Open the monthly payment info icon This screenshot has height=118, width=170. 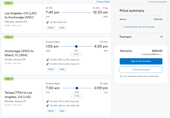[161, 54]
